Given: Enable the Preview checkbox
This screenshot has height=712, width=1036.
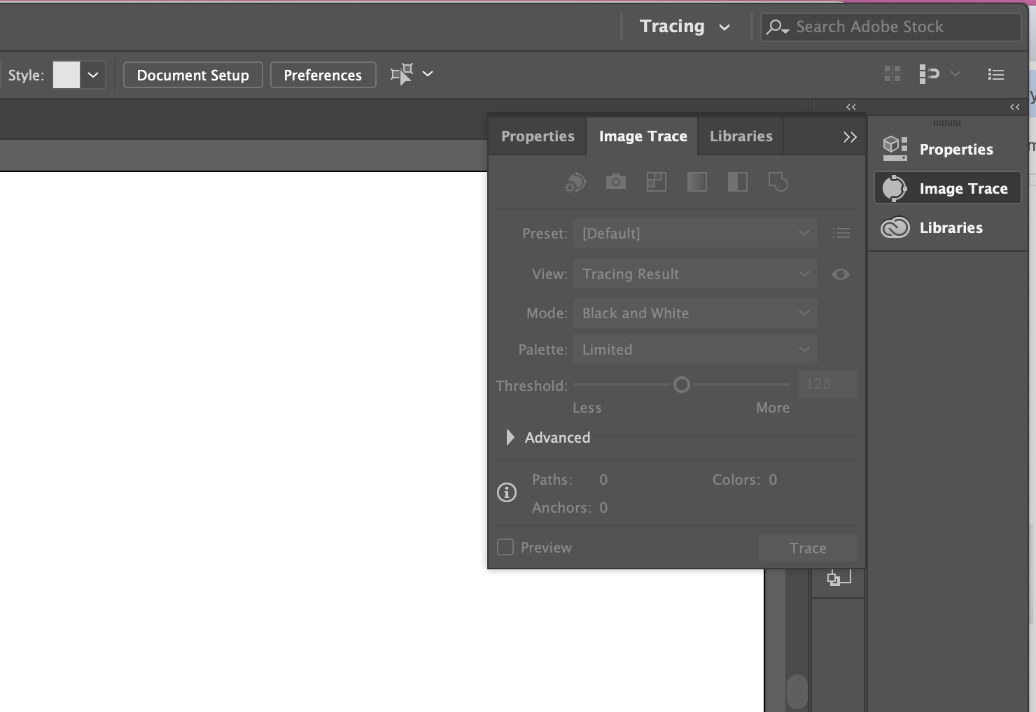Looking at the screenshot, I should tap(505, 547).
